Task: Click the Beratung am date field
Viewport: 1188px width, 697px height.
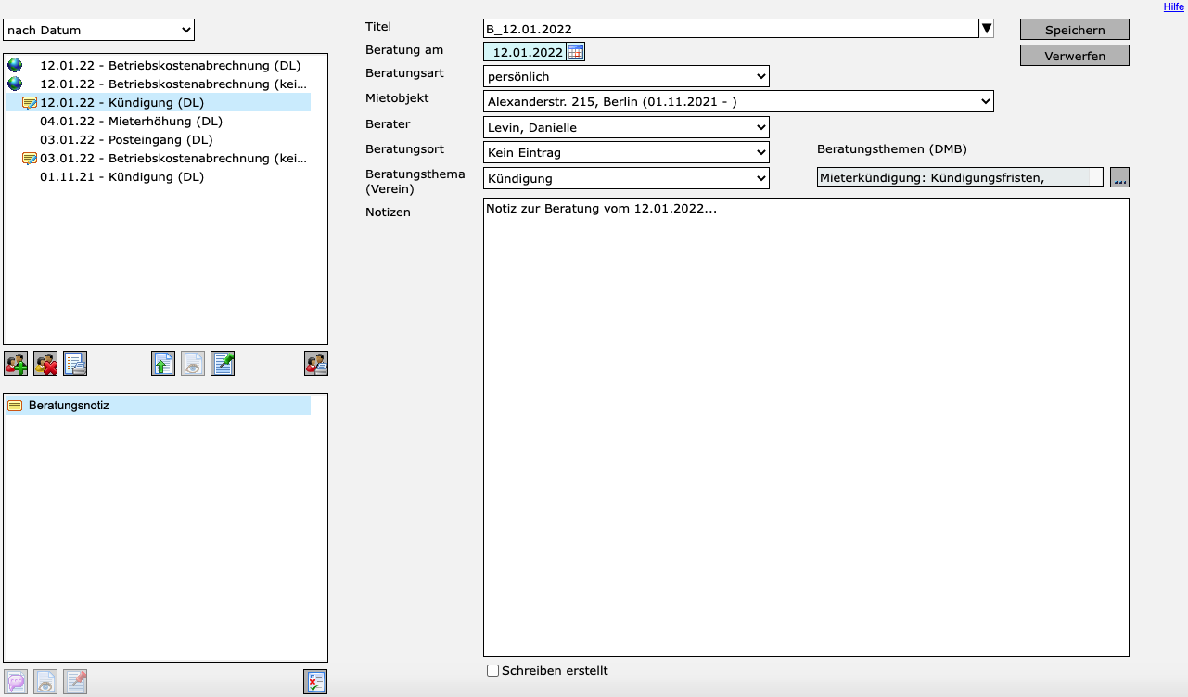Action: tap(525, 52)
